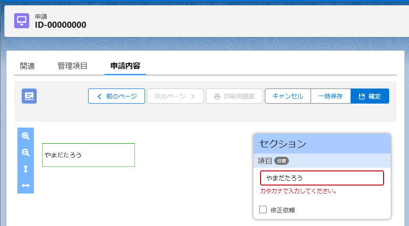Enable the 修正依頼 checkbox

click(263, 210)
